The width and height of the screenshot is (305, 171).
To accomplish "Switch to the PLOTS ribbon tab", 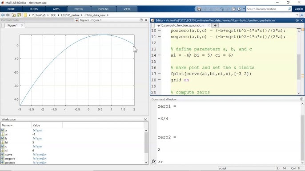I will click(x=34, y=9).
